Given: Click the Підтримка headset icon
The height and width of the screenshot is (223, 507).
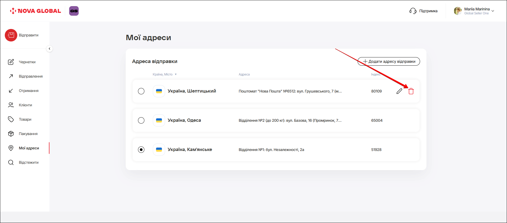Looking at the screenshot, I should pos(413,11).
